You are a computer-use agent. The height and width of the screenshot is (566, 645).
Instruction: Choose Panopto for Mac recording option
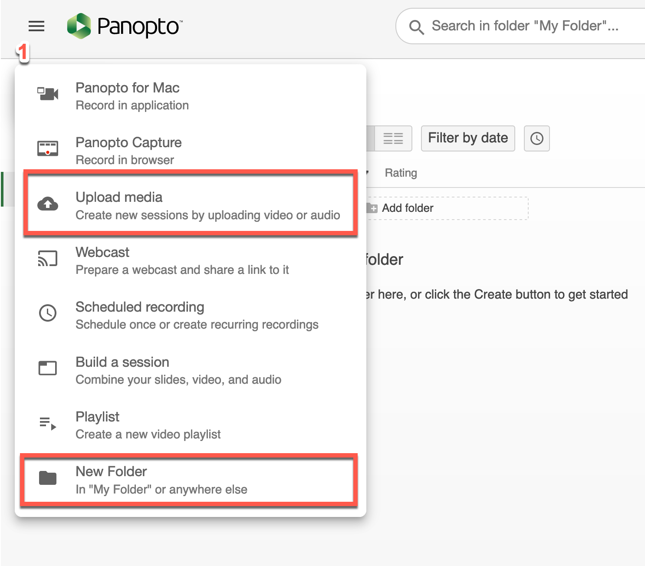click(191, 96)
